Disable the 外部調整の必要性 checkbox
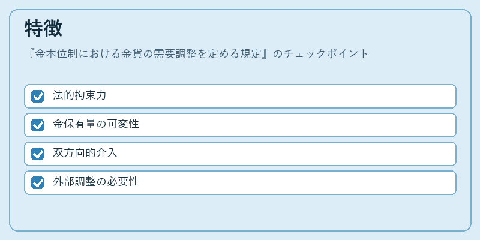 (x=38, y=182)
